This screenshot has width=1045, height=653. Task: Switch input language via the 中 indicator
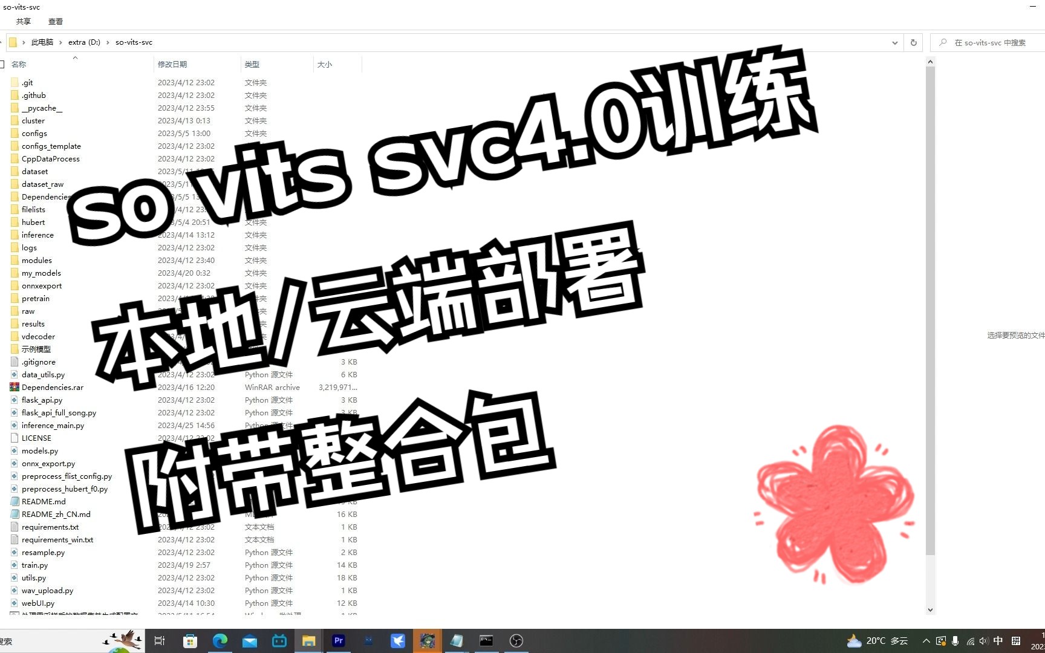point(998,641)
